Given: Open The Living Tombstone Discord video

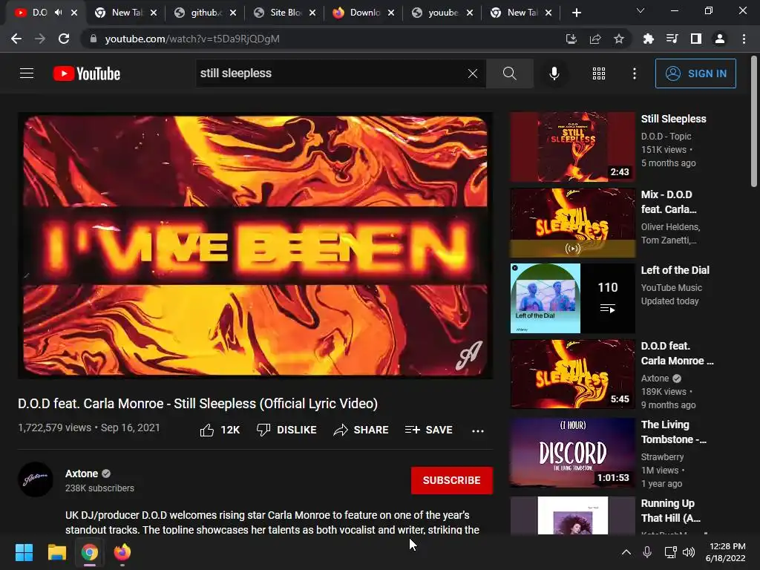Looking at the screenshot, I should (x=572, y=453).
